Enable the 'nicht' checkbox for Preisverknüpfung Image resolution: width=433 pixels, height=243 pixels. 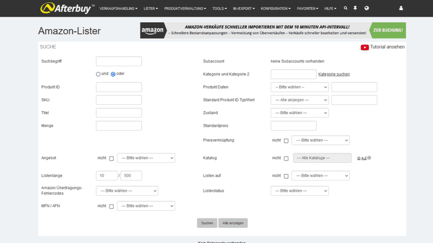tap(286, 141)
